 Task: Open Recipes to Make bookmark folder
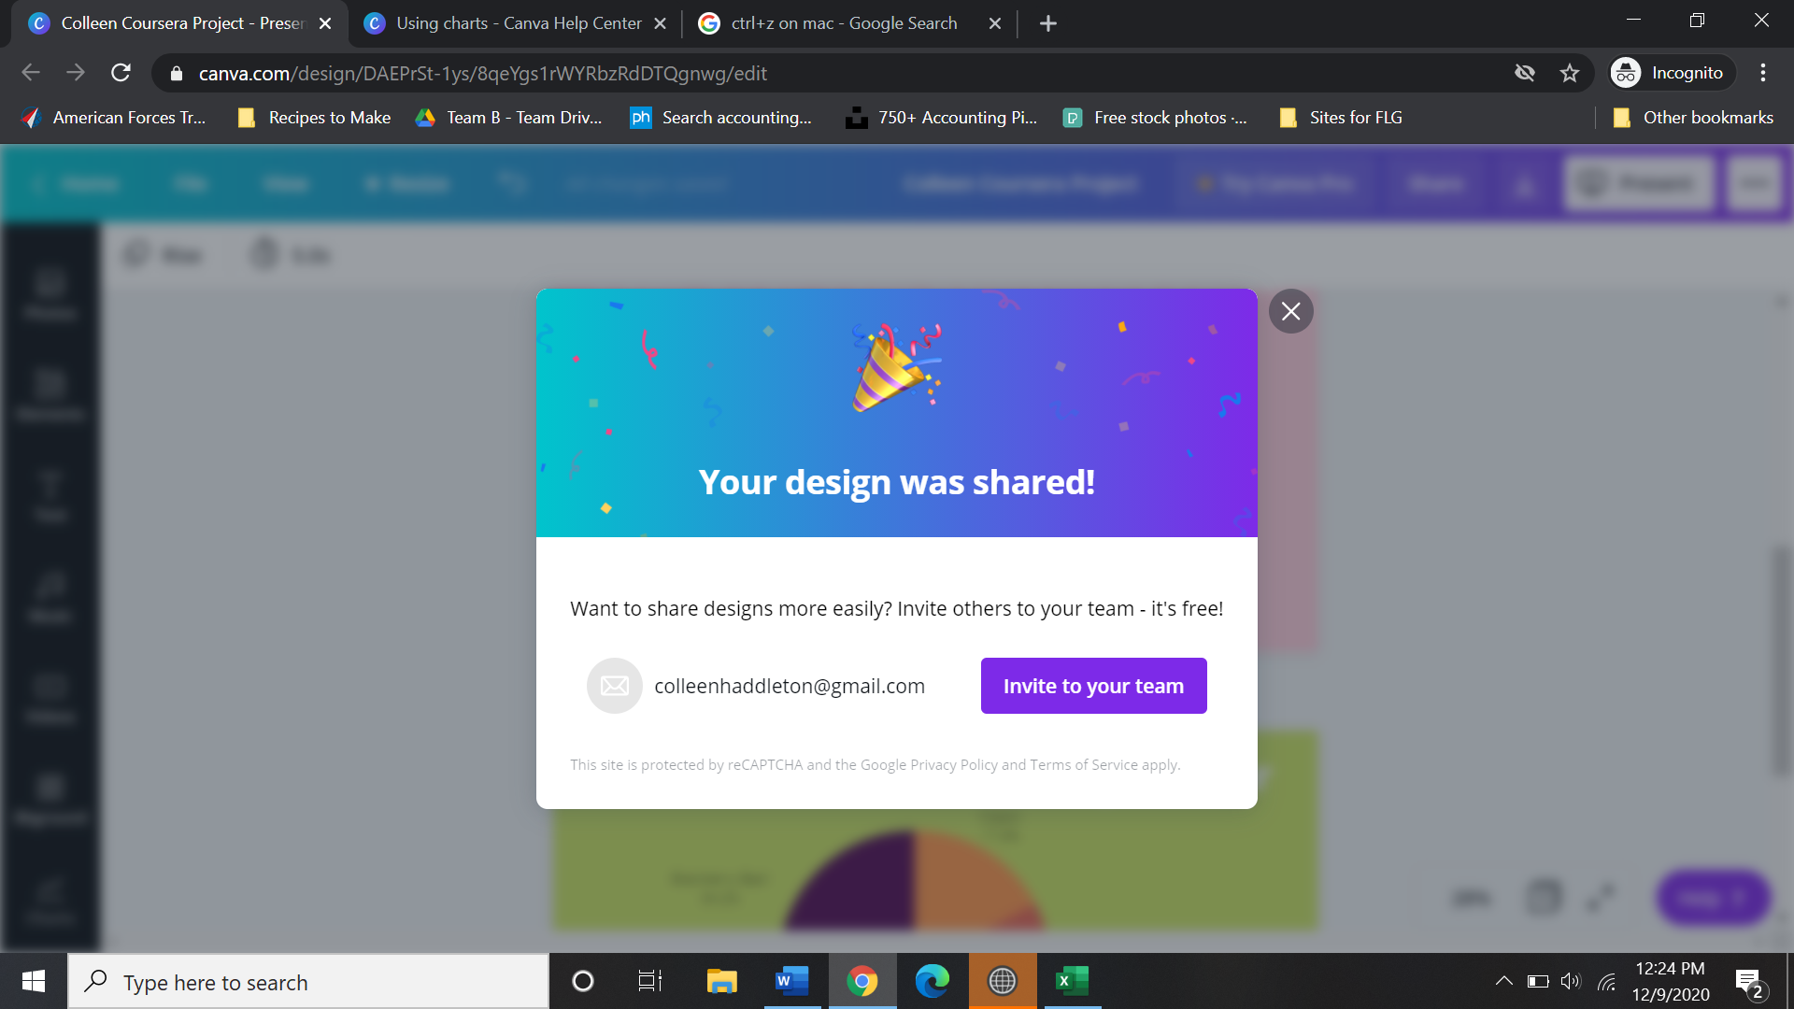315,118
